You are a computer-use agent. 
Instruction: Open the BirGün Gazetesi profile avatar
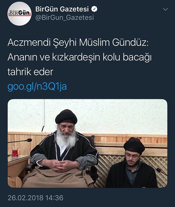coord(19,14)
